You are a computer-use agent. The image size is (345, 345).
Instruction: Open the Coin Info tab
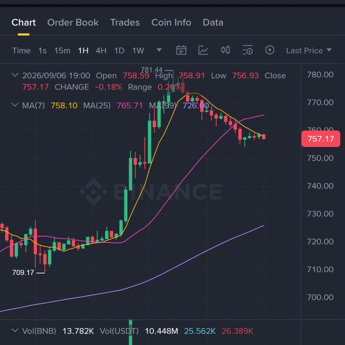171,22
